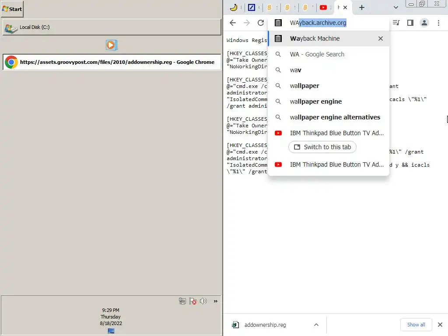Click the network tray icon
Image resolution: width=448 pixels, height=336 pixels.
click(x=182, y=301)
